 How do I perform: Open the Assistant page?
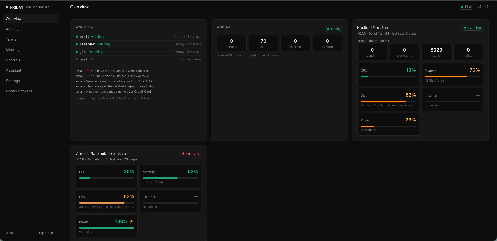[31, 70]
